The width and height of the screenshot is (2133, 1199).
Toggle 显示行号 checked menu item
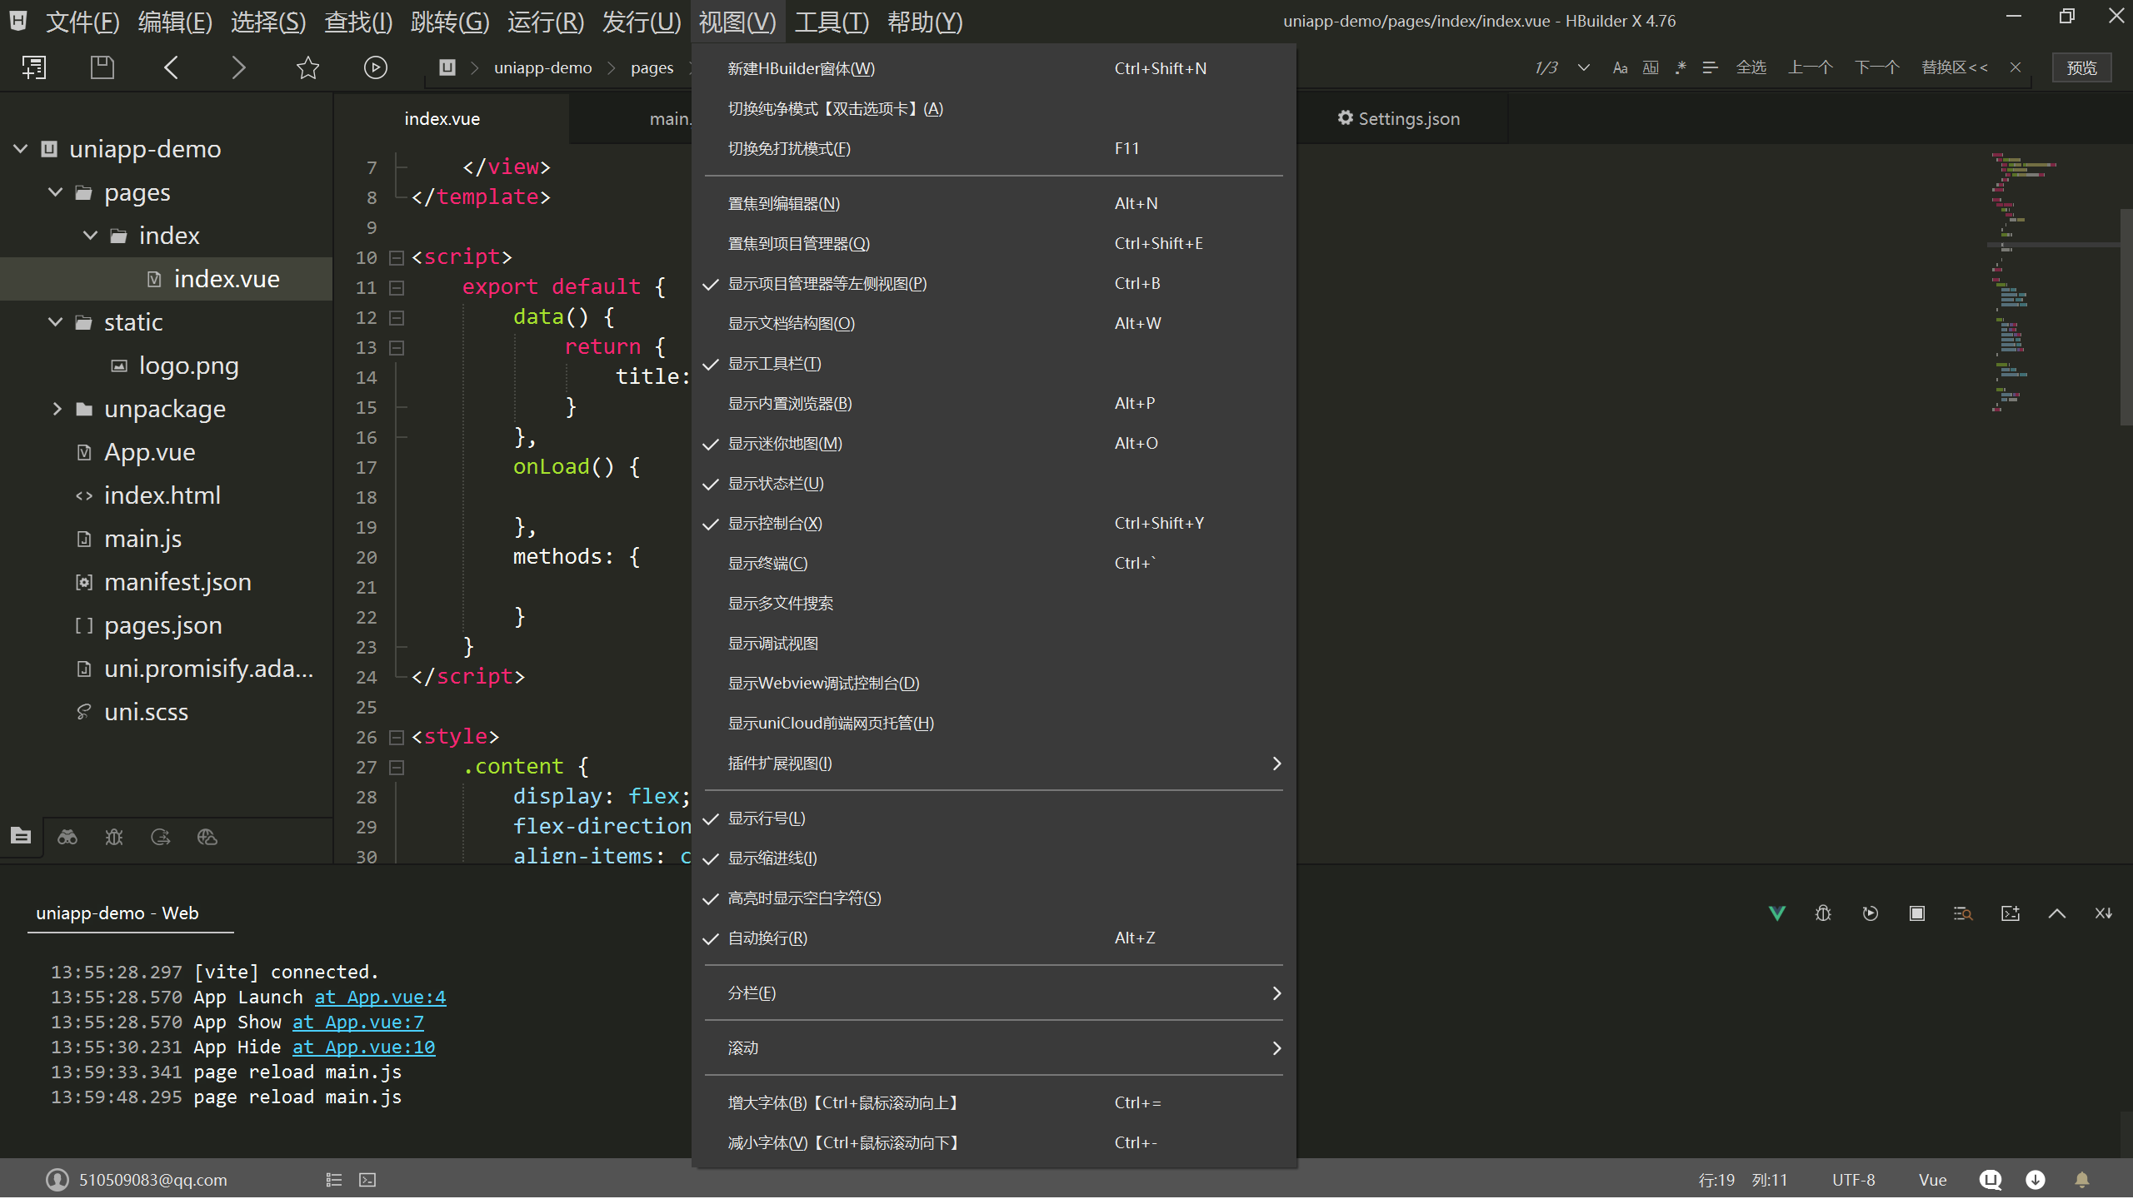point(767,818)
